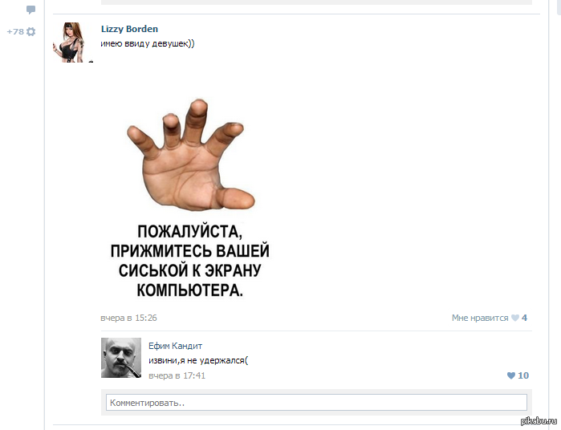Open Lizzy Borden's avatar picture

click(72, 43)
